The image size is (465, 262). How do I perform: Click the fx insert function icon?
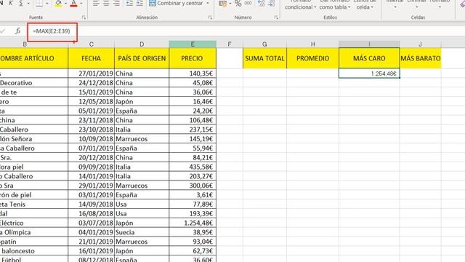coord(17,31)
